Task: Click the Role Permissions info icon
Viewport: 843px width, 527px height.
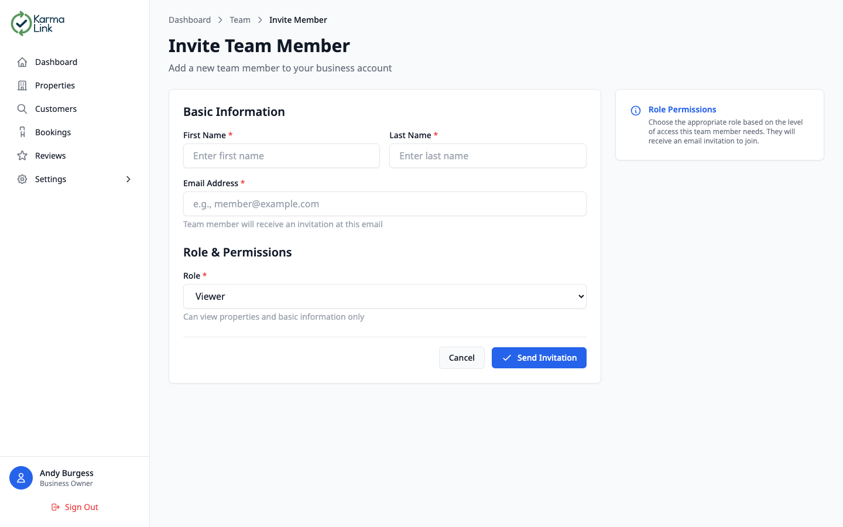Action: pyautogui.click(x=635, y=110)
